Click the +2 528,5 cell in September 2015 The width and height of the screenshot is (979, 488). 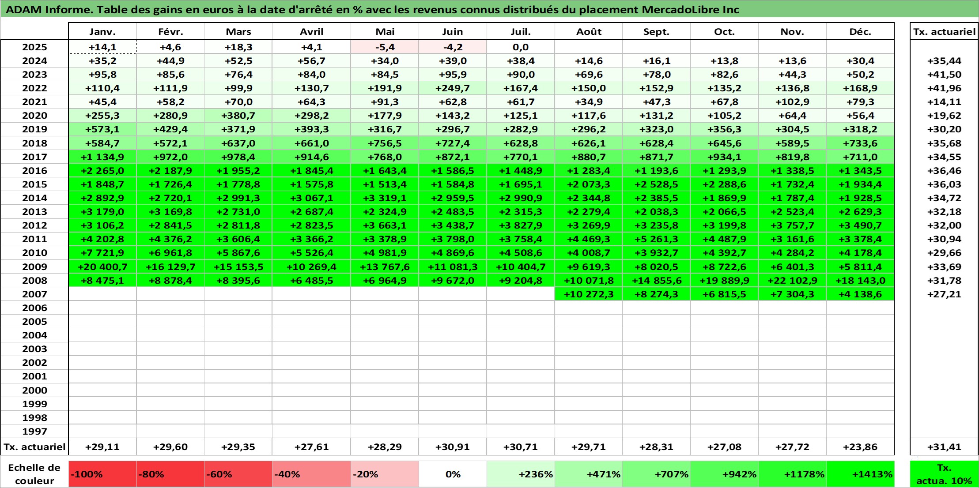coord(656,184)
